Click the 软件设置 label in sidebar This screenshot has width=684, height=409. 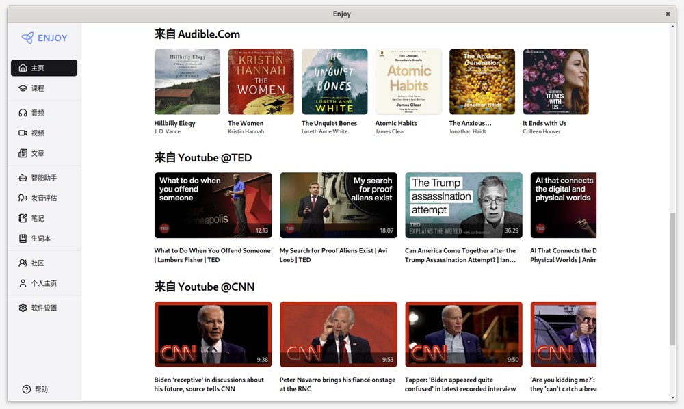click(x=44, y=307)
